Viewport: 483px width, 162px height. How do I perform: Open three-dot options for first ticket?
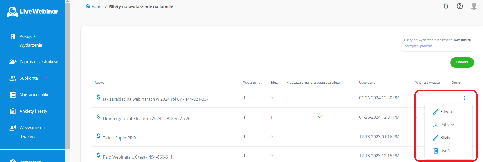pyautogui.click(x=464, y=98)
